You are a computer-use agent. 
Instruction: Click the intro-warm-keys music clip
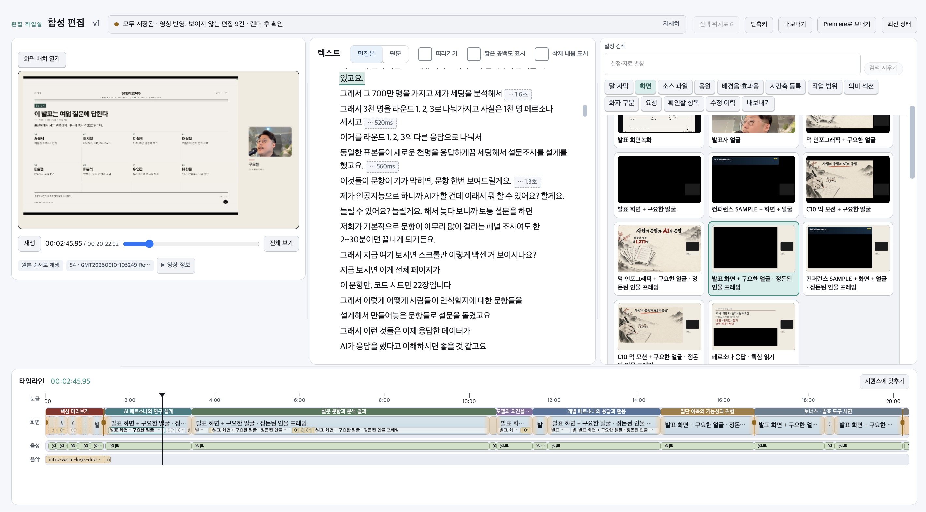point(74,459)
